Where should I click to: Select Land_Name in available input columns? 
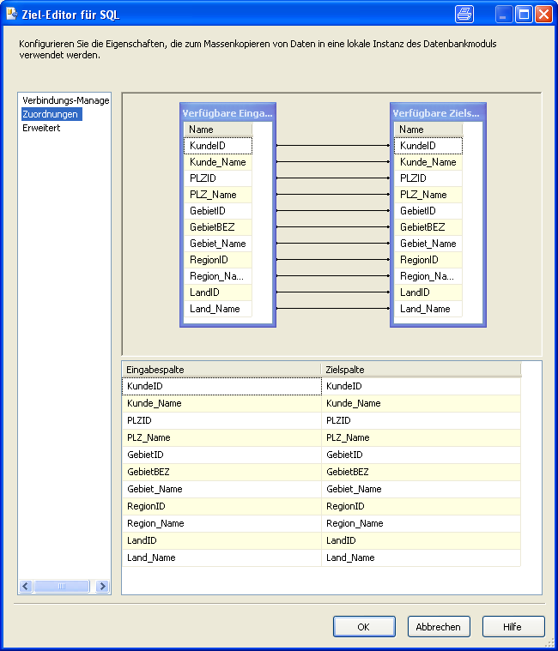point(218,309)
